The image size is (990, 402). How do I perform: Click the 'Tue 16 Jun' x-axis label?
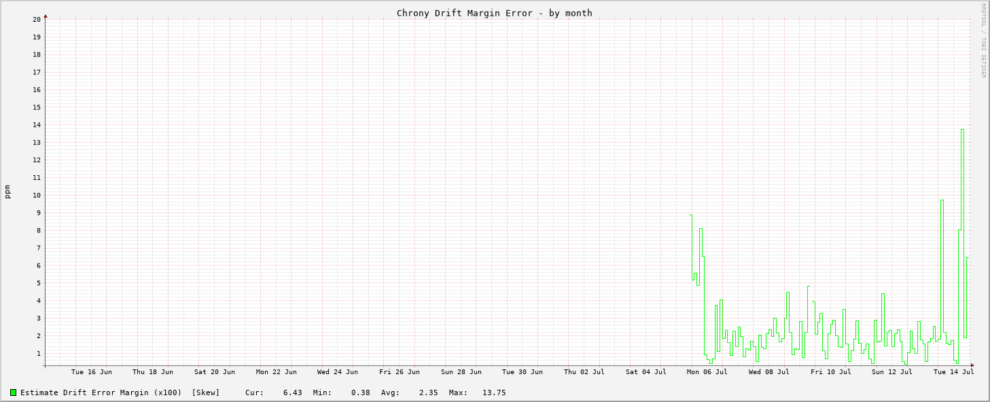pos(92,371)
